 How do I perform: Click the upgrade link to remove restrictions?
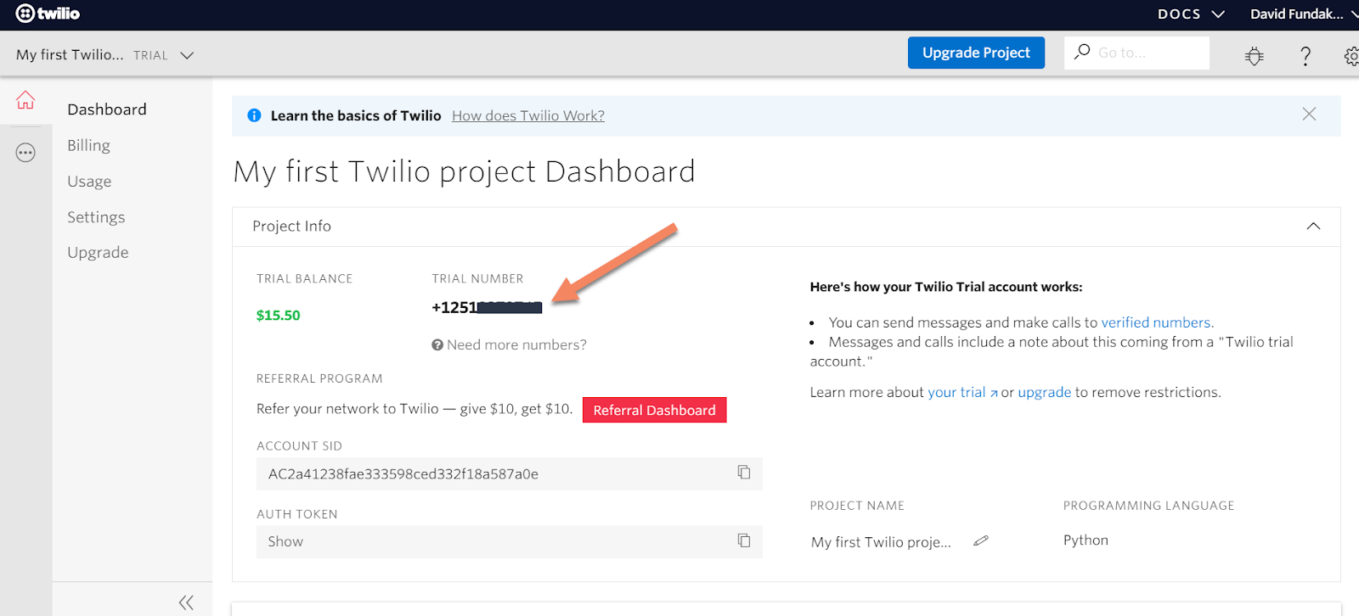(1045, 392)
